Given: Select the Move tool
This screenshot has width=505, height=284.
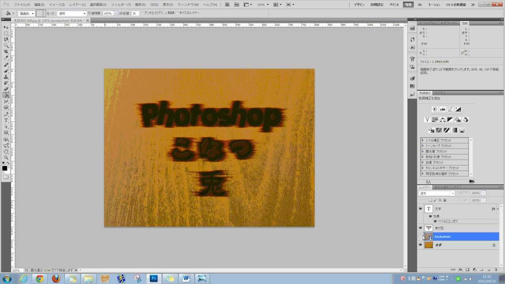Looking at the screenshot, I should 6,27.
